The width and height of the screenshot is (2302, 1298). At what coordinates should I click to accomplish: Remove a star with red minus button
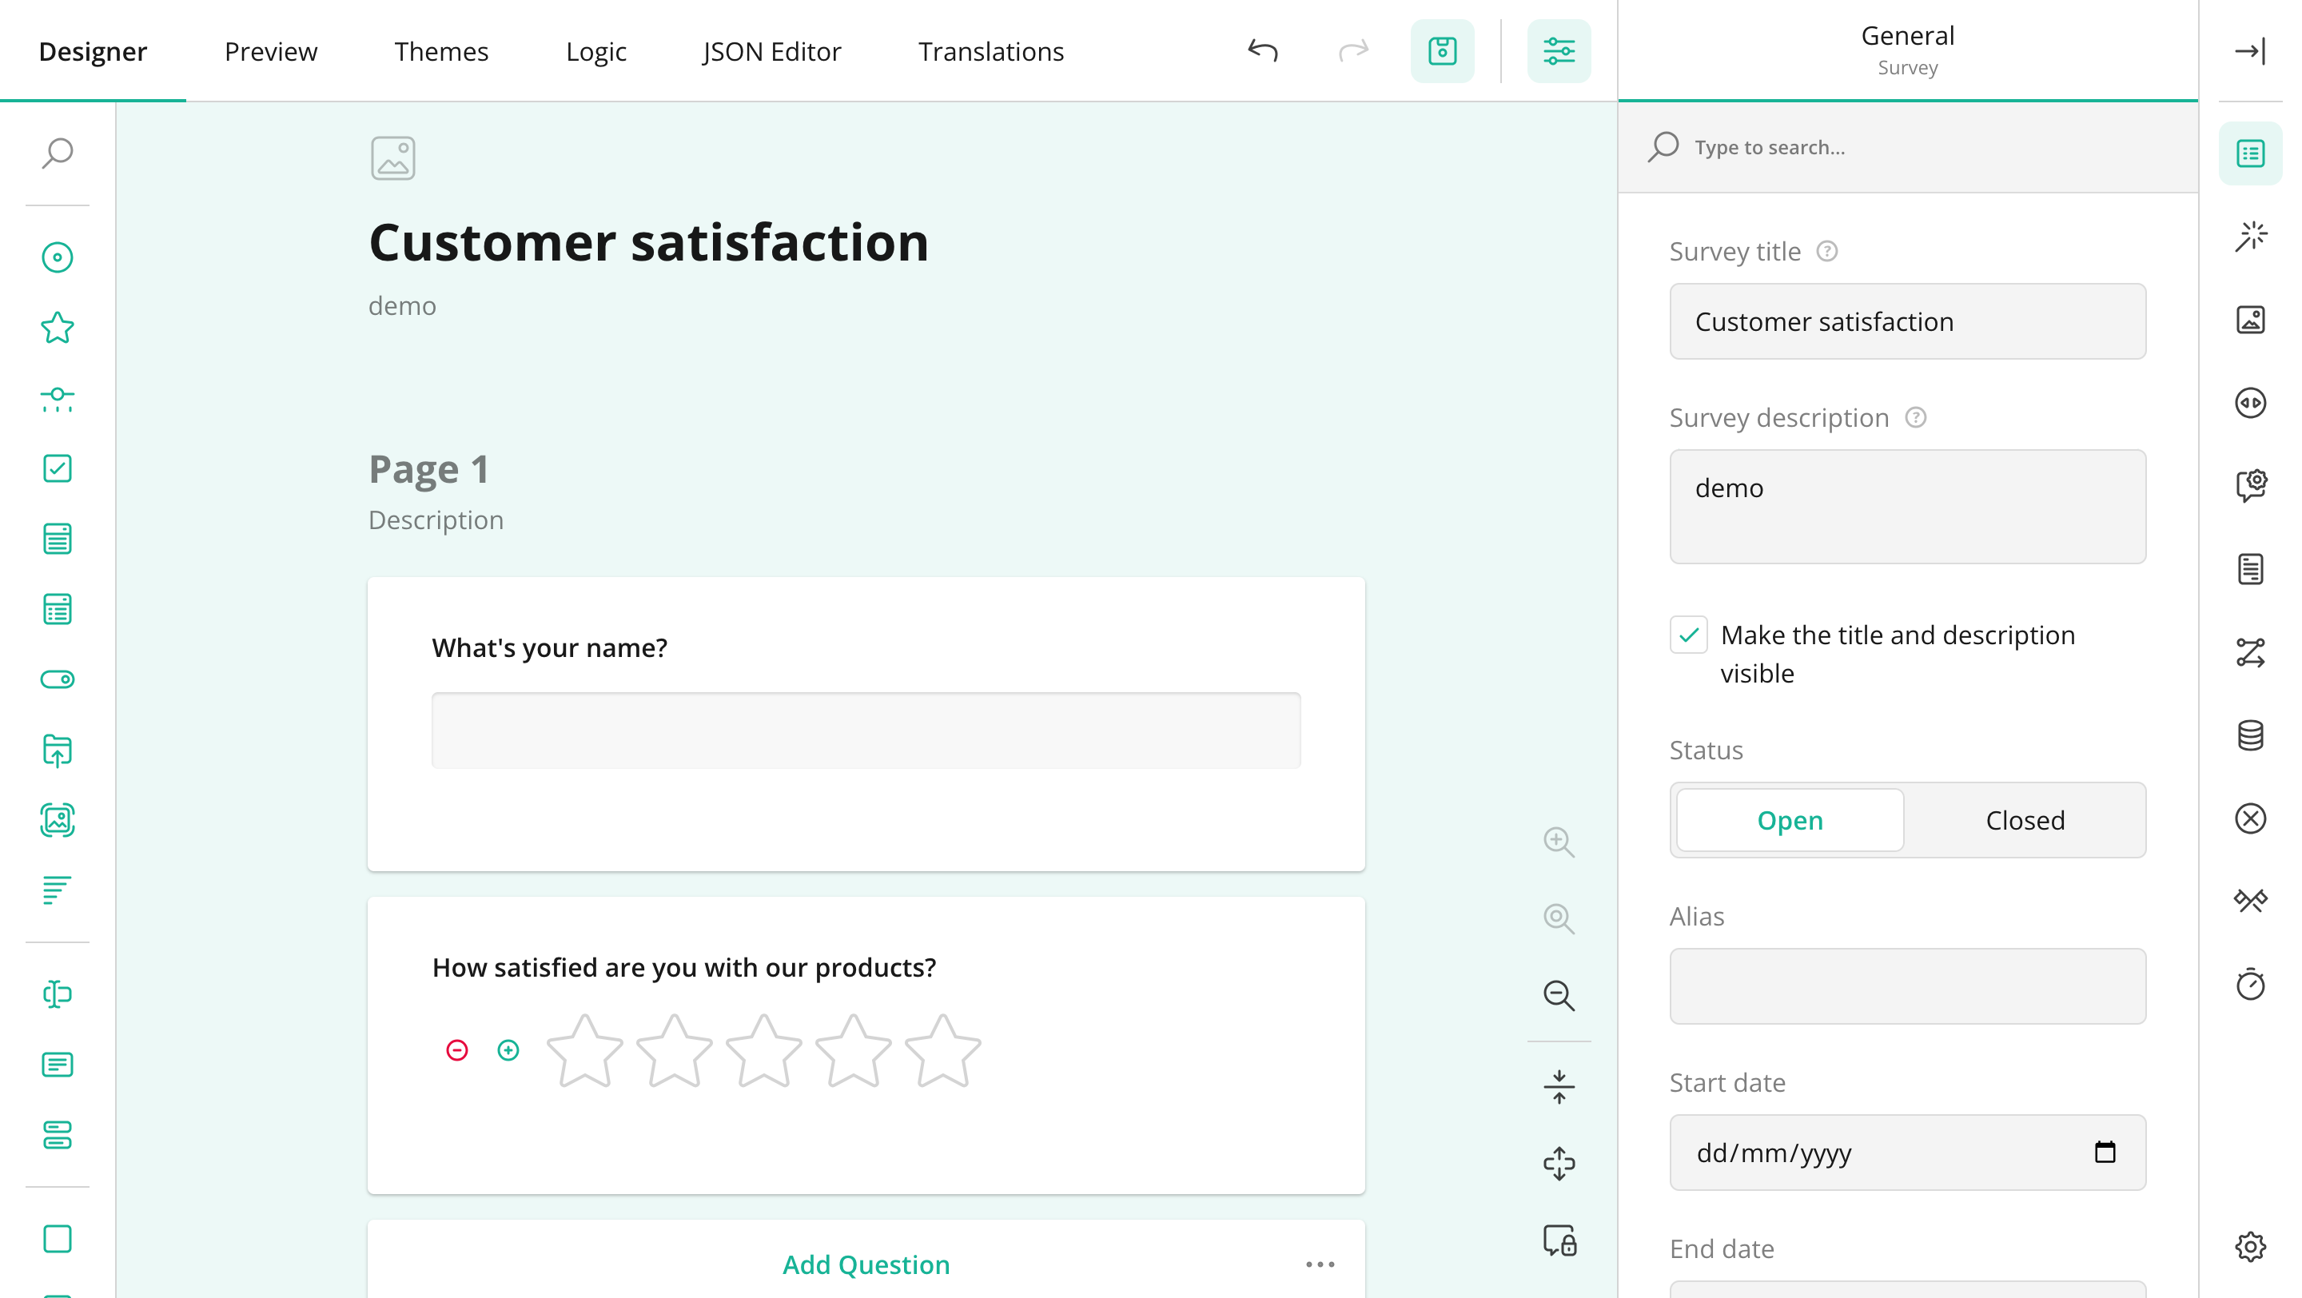456,1049
